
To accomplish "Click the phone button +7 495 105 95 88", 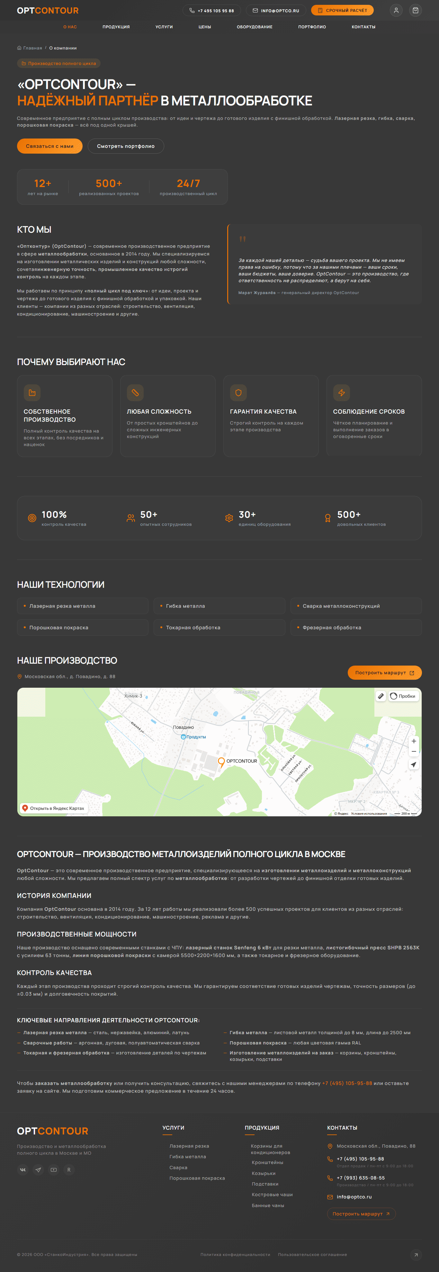I will pos(211,10).
